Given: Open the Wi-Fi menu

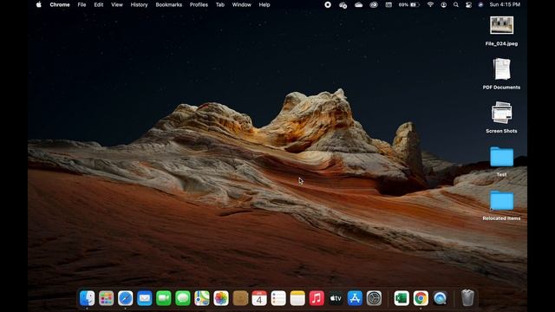Looking at the screenshot, I should (x=430, y=4).
